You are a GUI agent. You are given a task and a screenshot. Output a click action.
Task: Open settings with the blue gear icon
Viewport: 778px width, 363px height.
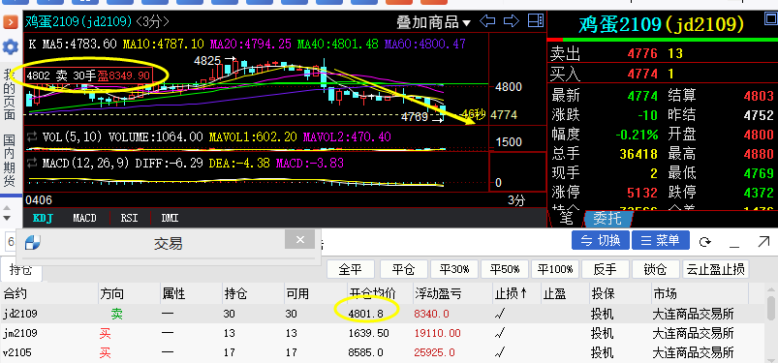pyautogui.click(x=10, y=47)
